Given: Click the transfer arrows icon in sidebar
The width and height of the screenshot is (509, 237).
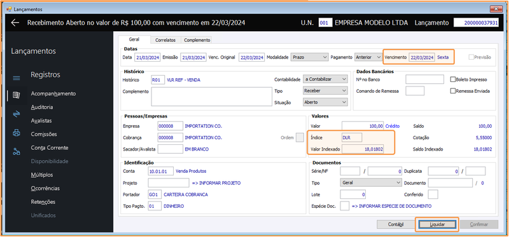Looking at the screenshot, I should [17, 114].
